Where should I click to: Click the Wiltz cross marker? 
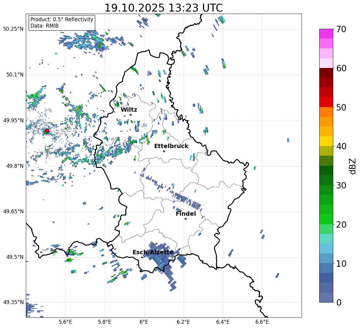[130, 115]
